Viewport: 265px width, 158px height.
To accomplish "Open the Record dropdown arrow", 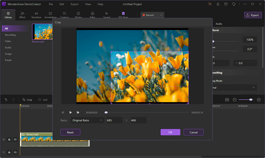I will tap(161, 15).
